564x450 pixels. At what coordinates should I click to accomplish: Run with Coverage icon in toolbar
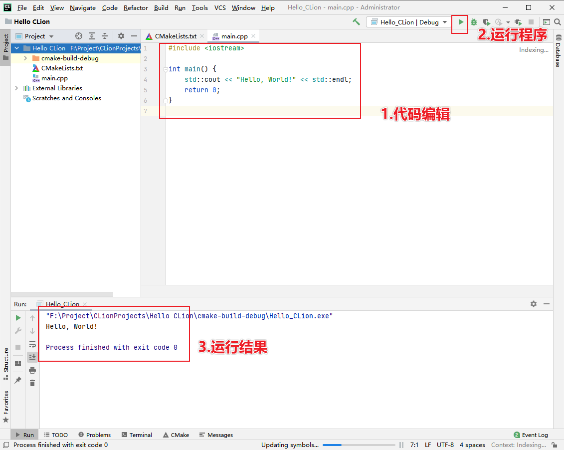pyautogui.click(x=486, y=22)
